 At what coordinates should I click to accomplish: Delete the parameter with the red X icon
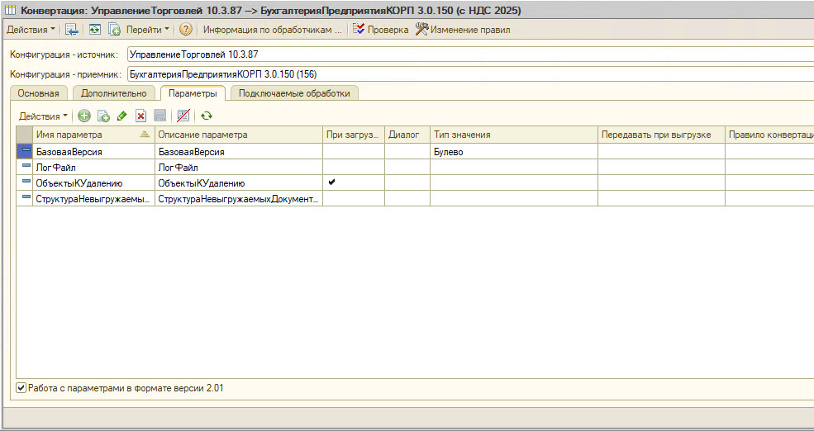click(x=140, y=116)
